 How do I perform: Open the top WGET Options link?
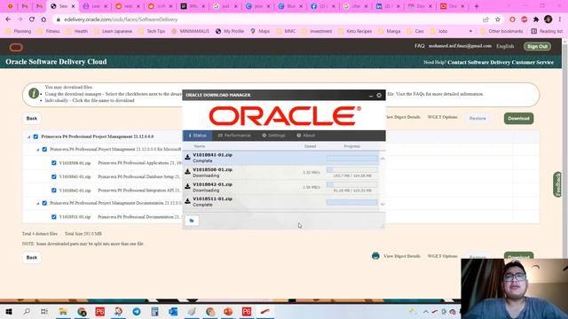(442, 117)
